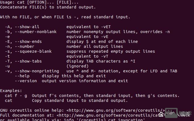194x121 pixels.
Task: Open the GNU coreutils online help URL
Action: 116,111
